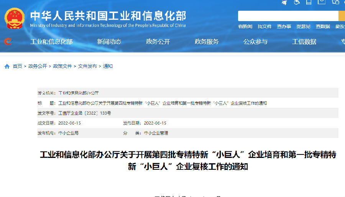Click the home icon in breadcrumb
Viewport: 345px width, 197px height.
click(x=7, y=66)
